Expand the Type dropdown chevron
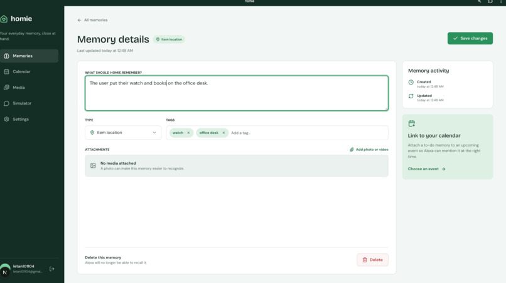506x283 pixels. pos(154,133)
